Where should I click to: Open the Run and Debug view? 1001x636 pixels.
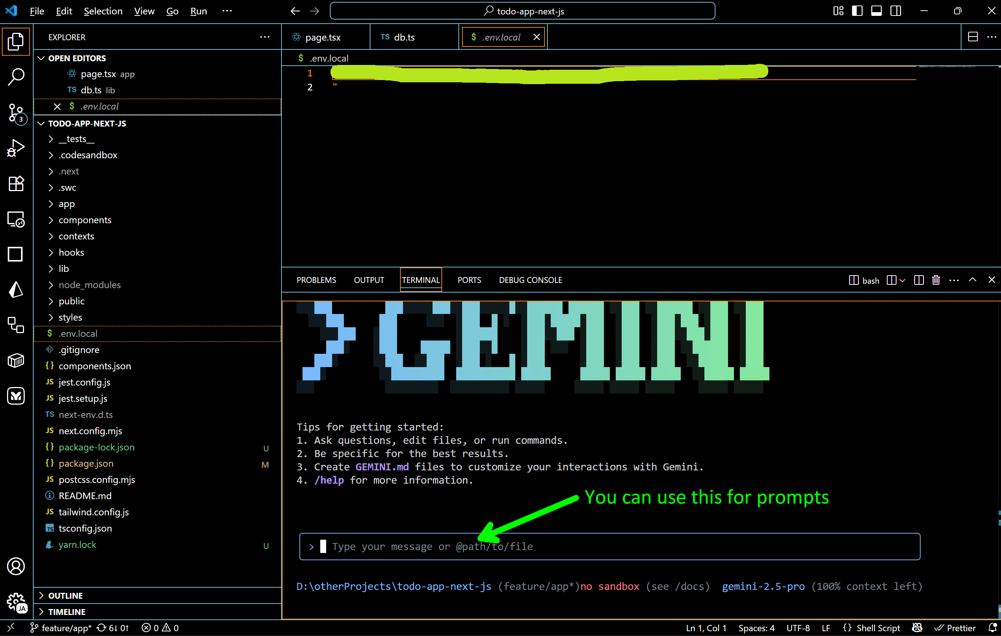(x=16, y=148)
